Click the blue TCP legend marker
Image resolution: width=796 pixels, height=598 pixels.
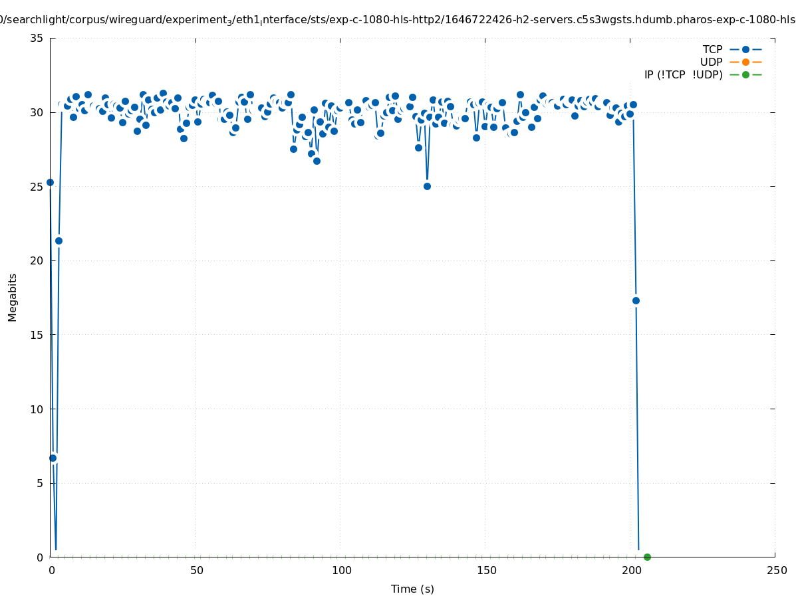click(745, 49)
